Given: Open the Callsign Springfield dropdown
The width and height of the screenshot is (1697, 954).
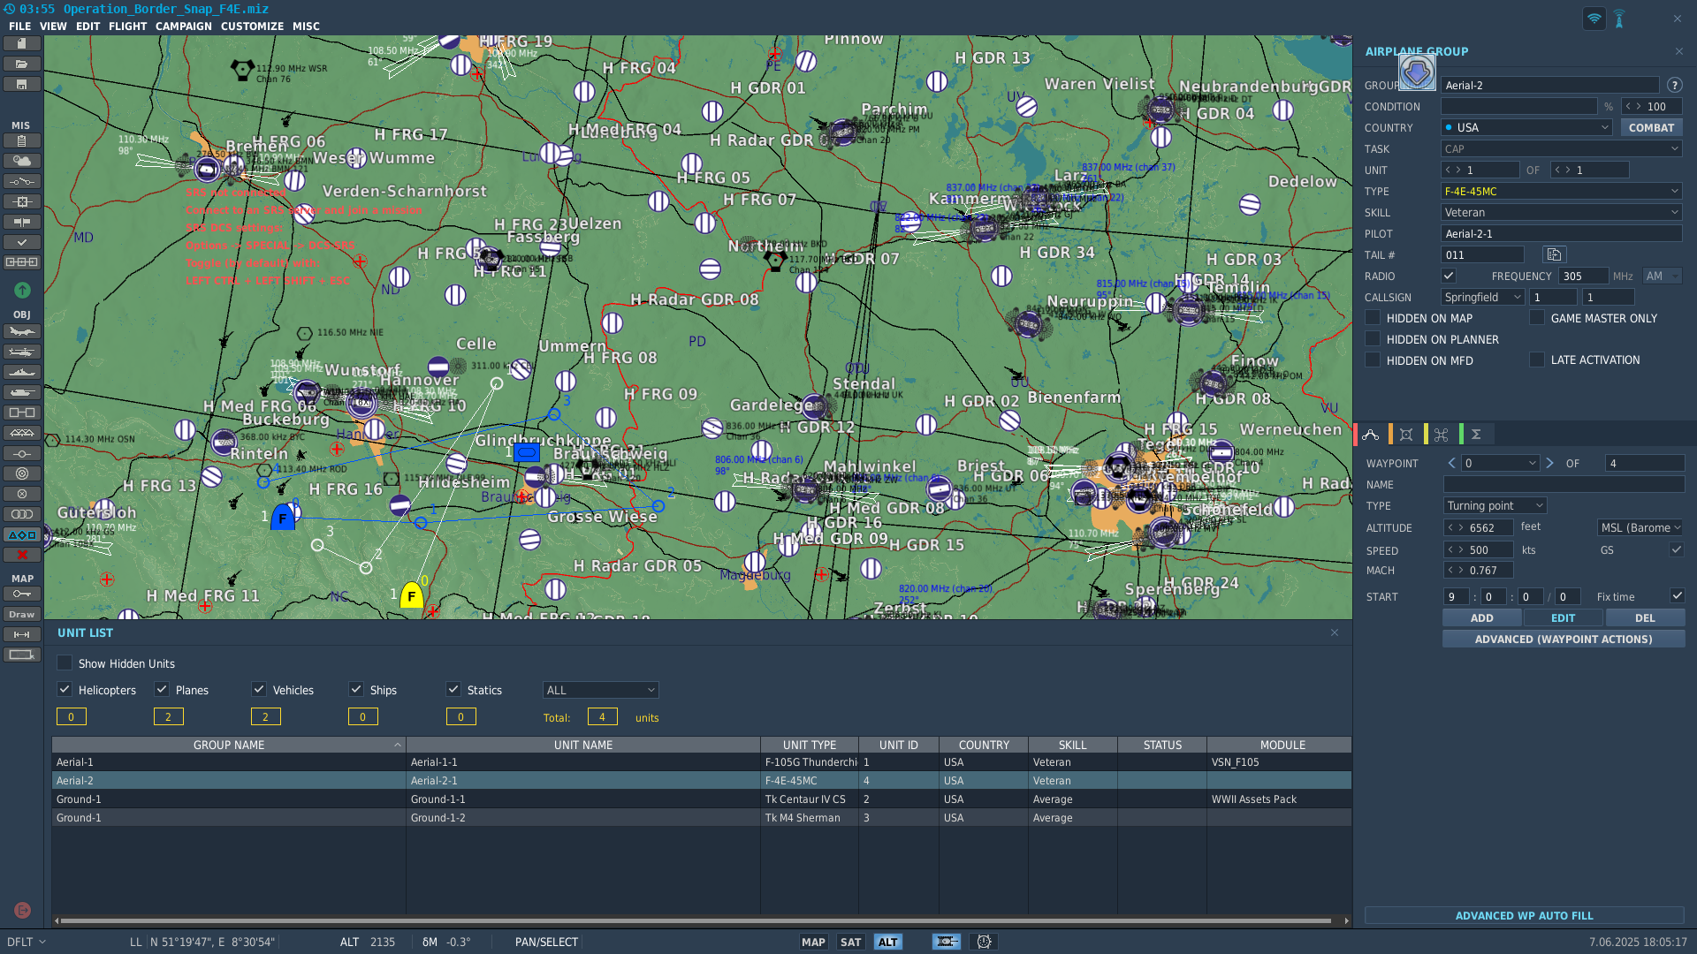Looking at the screenshot, I should pos(1483,297).
